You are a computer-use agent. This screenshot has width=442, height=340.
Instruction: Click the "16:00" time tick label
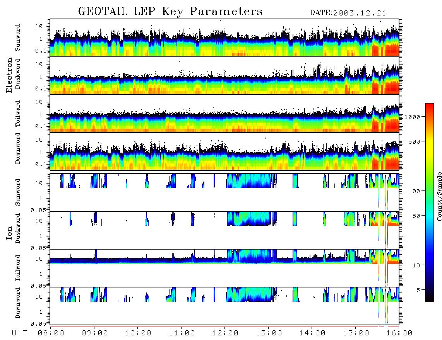point(399,333)
